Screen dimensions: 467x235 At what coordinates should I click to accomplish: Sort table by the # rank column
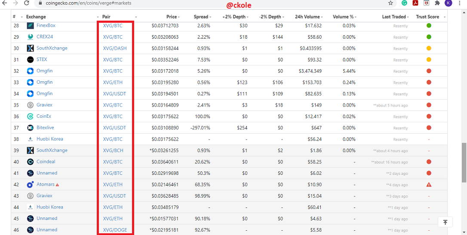point(14,17)
